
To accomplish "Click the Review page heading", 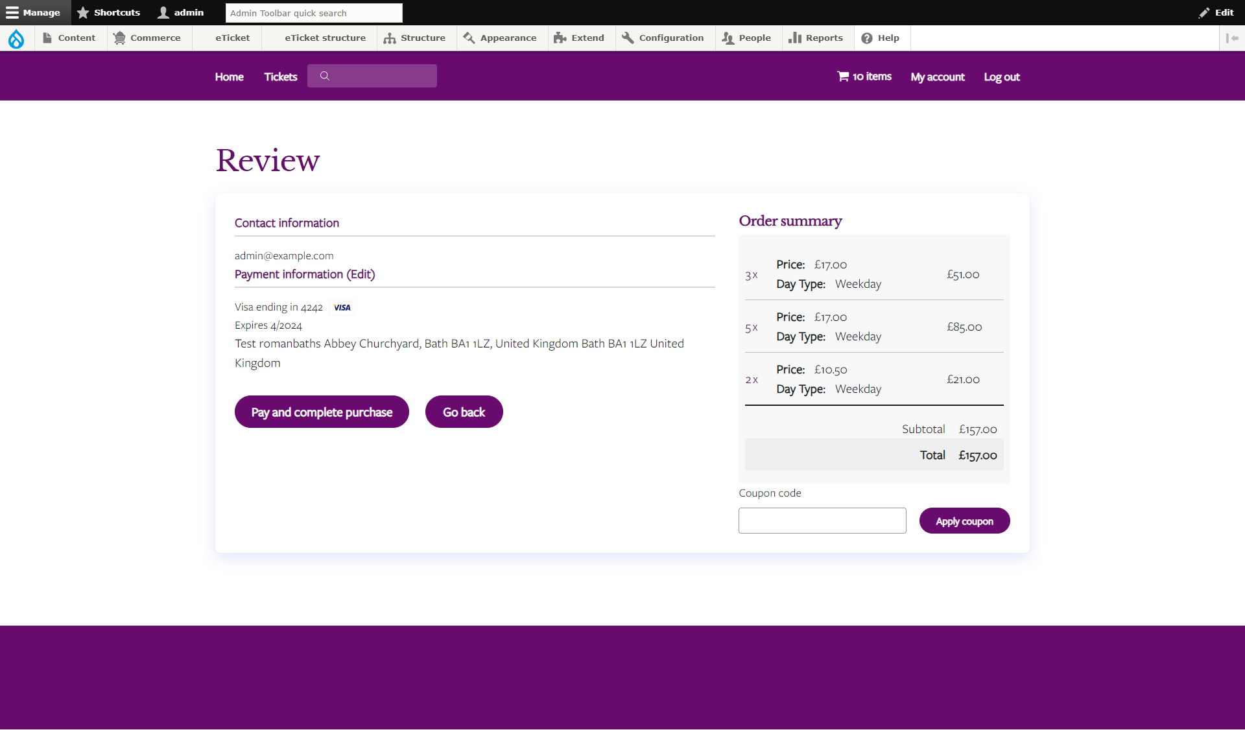I will pyautogui.click(x=268, y=160).
